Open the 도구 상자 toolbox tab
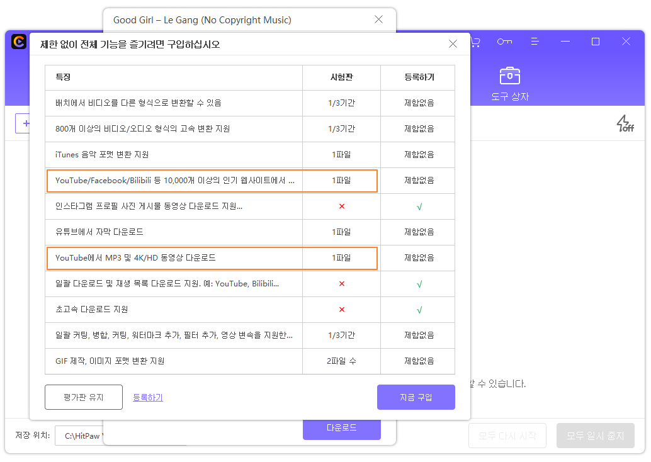This screenshot has width=651, height=462. tap(510, 84)
